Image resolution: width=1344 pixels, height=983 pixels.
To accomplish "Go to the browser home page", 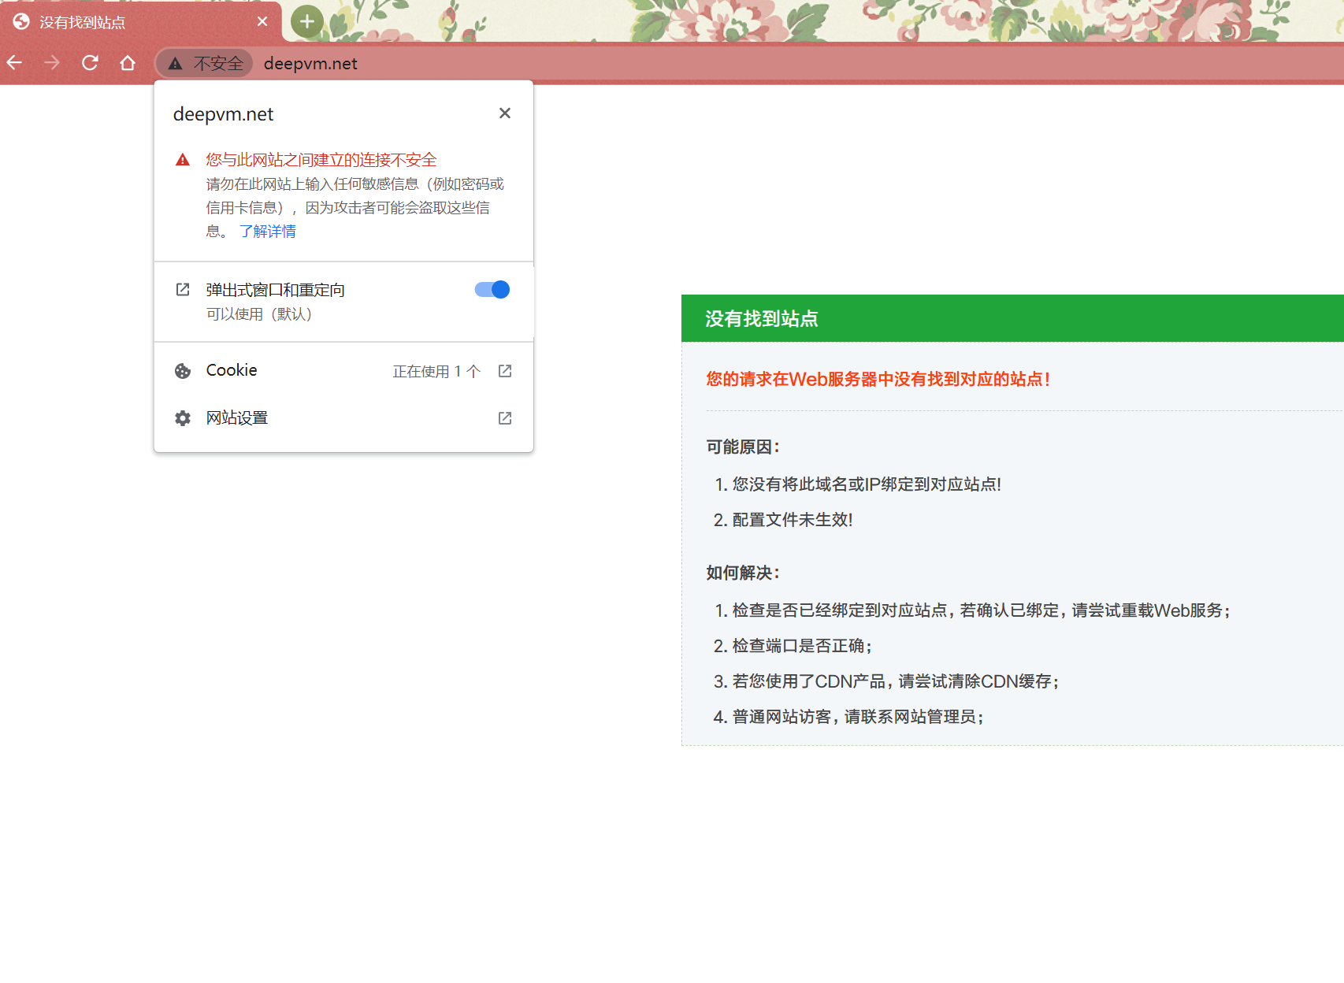I will click(128, 63).
